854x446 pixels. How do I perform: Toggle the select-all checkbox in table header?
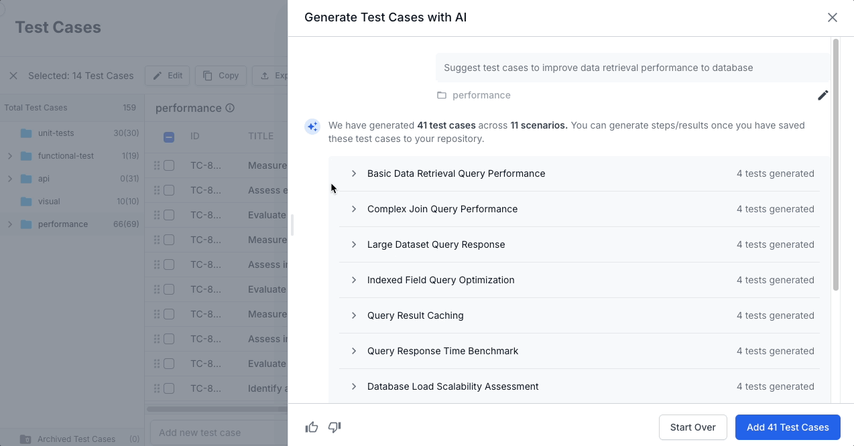coord(169,137)
